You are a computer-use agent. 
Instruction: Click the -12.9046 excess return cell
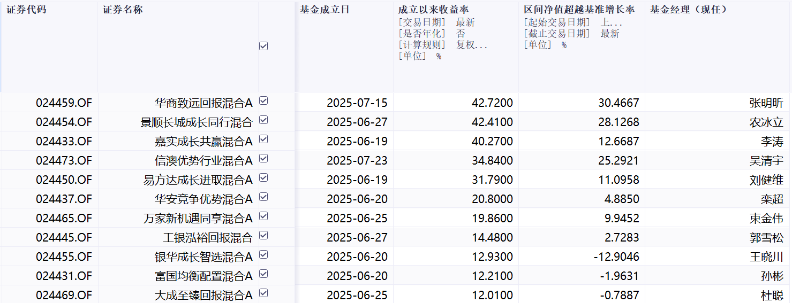[616, 257]
